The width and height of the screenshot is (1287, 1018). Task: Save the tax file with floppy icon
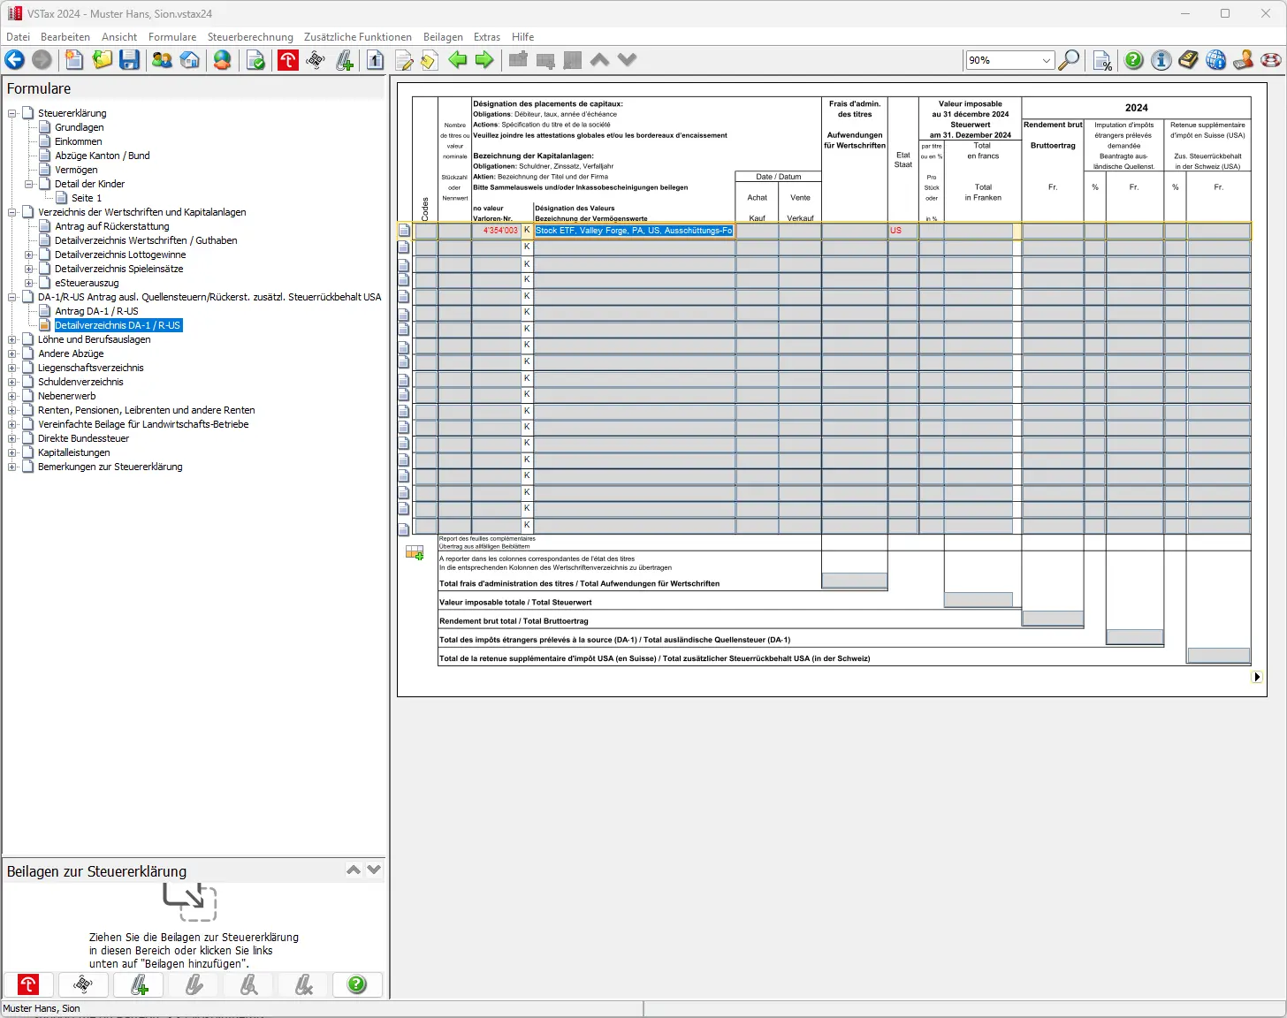130,60
